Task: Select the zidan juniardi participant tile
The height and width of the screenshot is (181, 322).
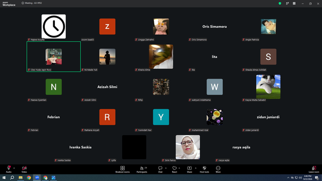Action: click(268, 117)
